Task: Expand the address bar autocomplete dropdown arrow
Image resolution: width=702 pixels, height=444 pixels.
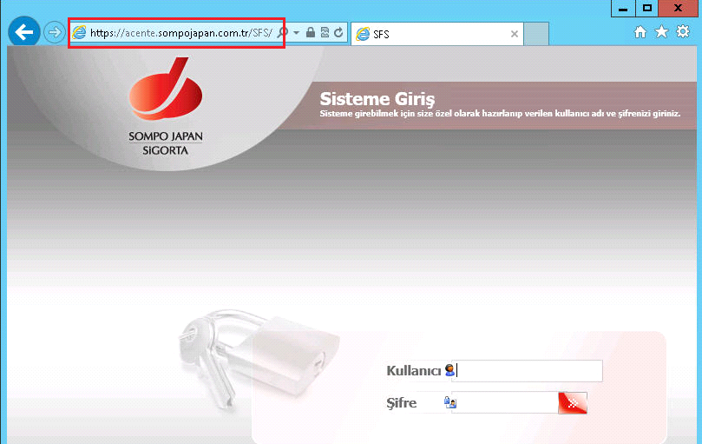Action: coord(296,33)
